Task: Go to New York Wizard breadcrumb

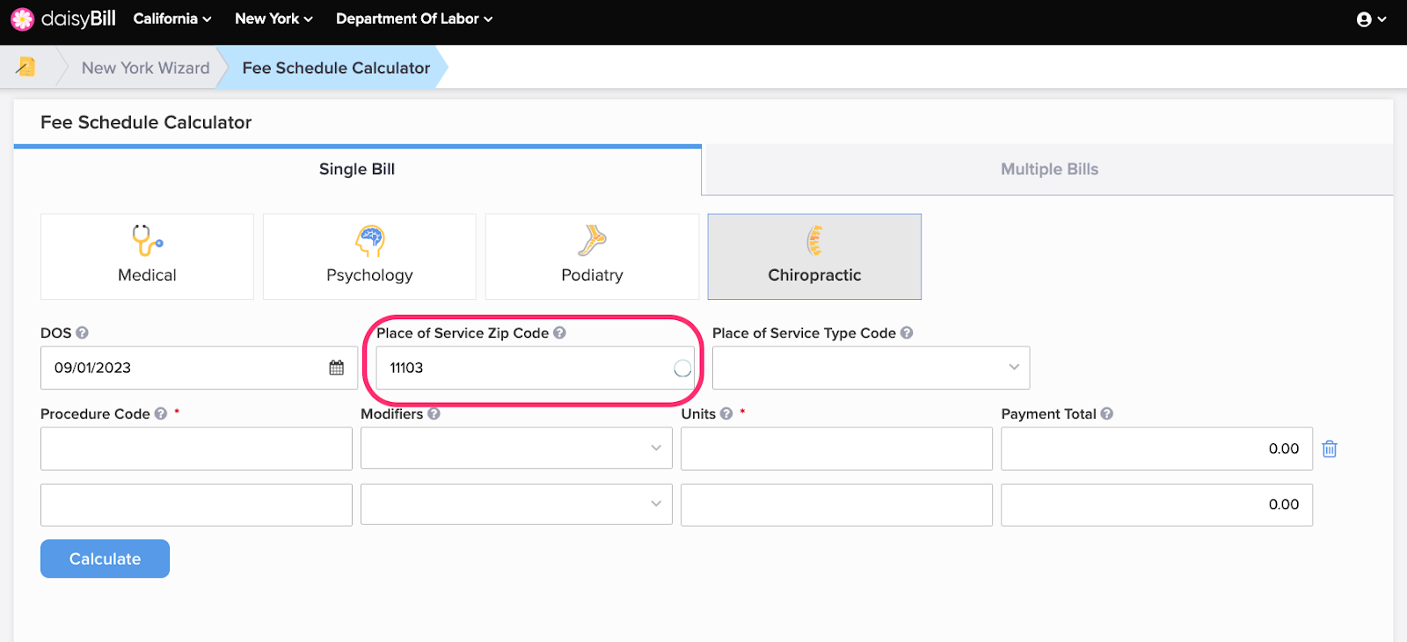Action: (x=146, y=68)
